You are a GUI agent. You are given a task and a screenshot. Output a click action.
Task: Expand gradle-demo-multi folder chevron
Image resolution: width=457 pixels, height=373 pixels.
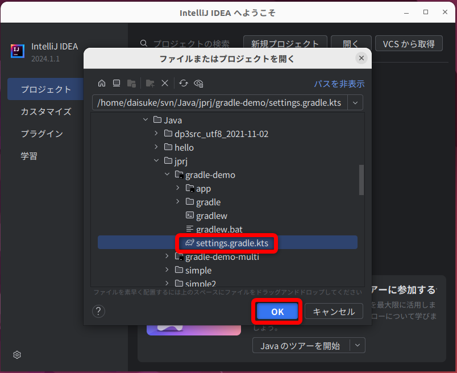(x=167, y=256)
